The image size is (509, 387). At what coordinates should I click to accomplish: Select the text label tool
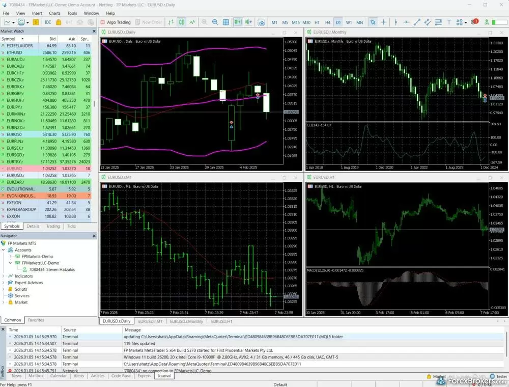click(448, 22)
